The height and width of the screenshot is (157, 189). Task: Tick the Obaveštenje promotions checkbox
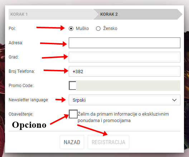[73, 114]
